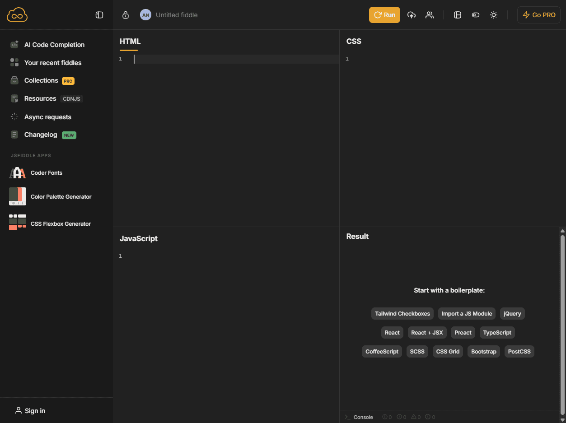Click the Async requests spinner icon

point(14,116)
